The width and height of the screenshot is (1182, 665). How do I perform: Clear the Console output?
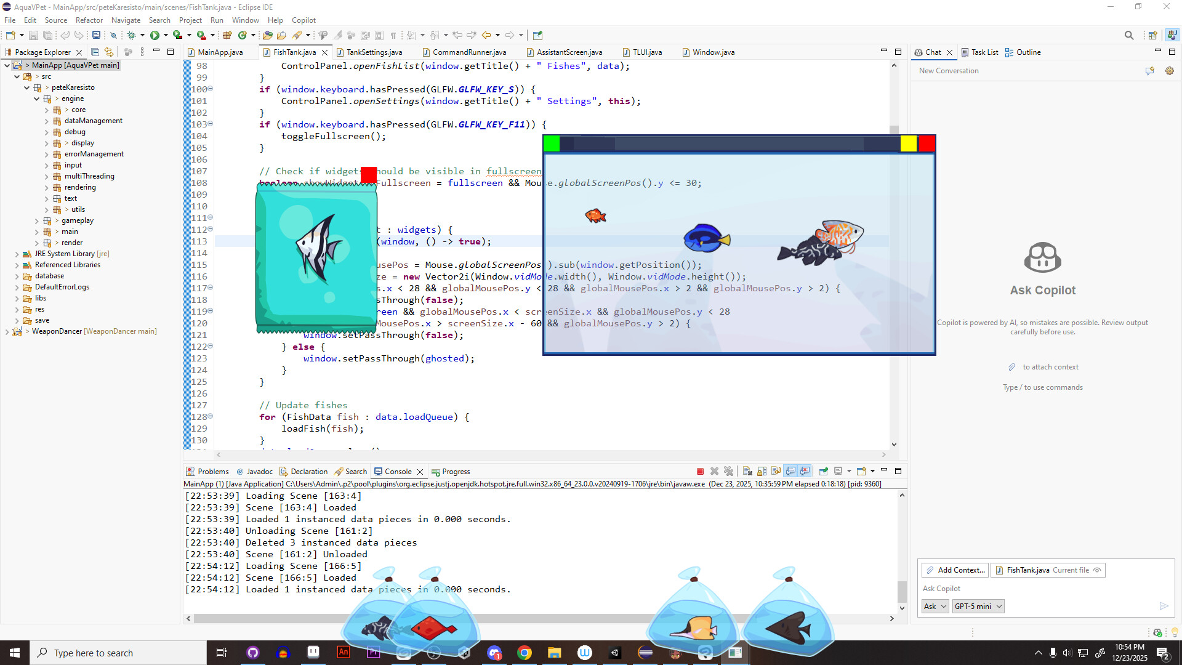pos(747,471)
